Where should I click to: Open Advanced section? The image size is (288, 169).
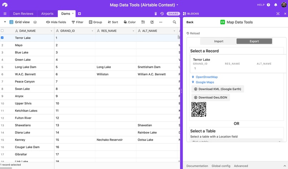point(241,166)
